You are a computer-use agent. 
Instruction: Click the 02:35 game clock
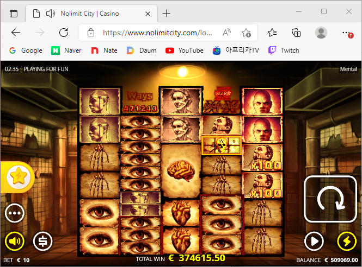coord(11,69)
